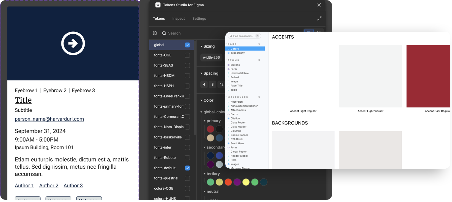
Task: Select the spacing token 8
Action: pos(213,85)
